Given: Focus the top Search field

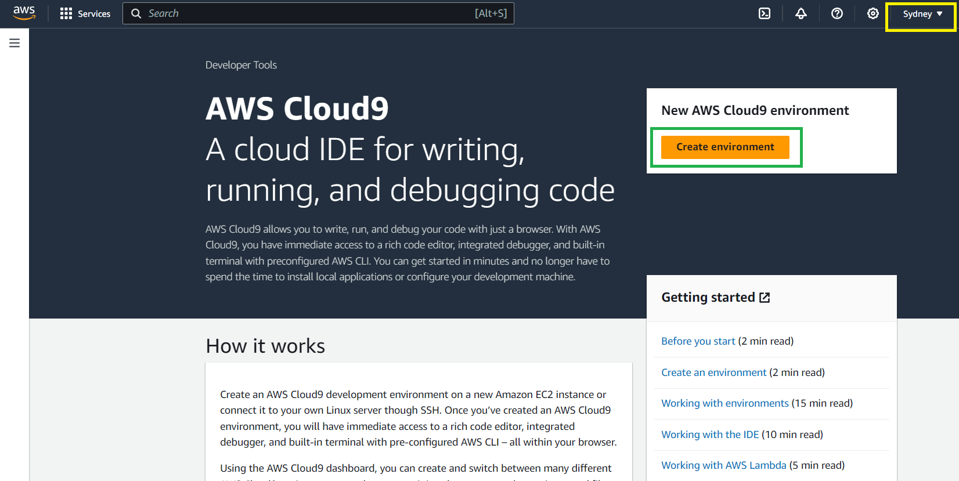Looking at the screenshot, I should [x=318, y=13].
